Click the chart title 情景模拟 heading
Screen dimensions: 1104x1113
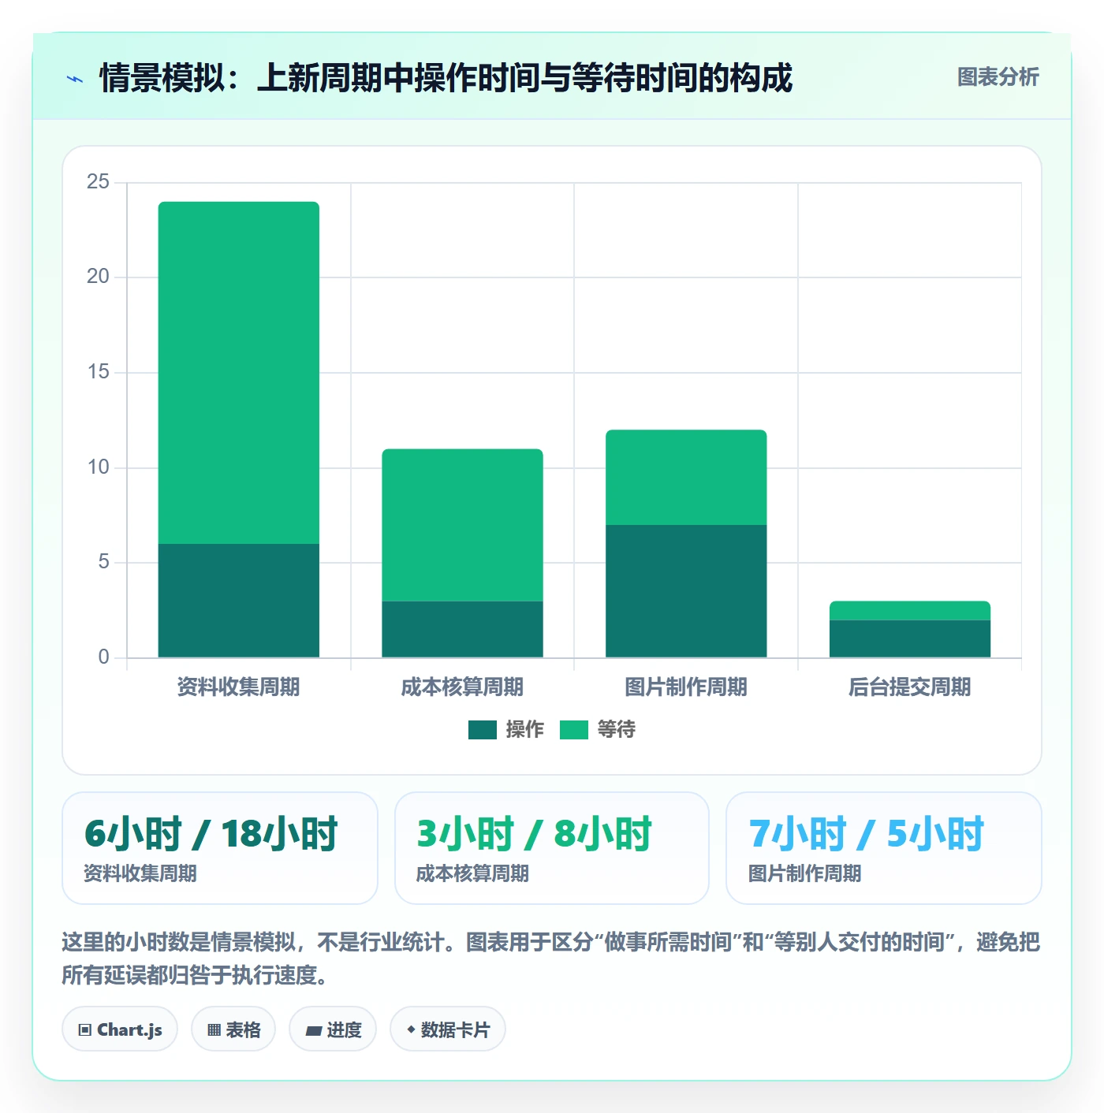(x=446, y=78)
